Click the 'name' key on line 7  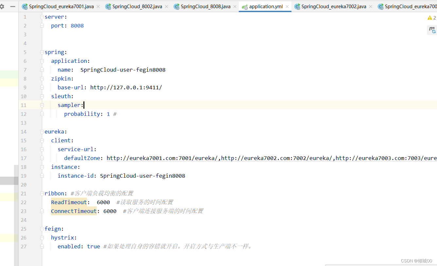coord(64,70)
